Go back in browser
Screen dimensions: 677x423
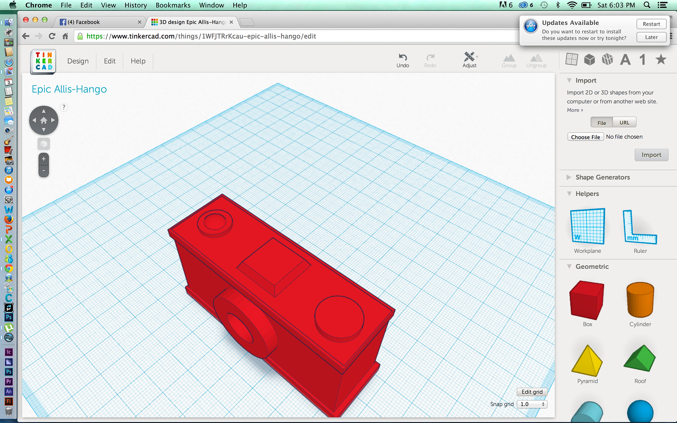click(26, 36)
